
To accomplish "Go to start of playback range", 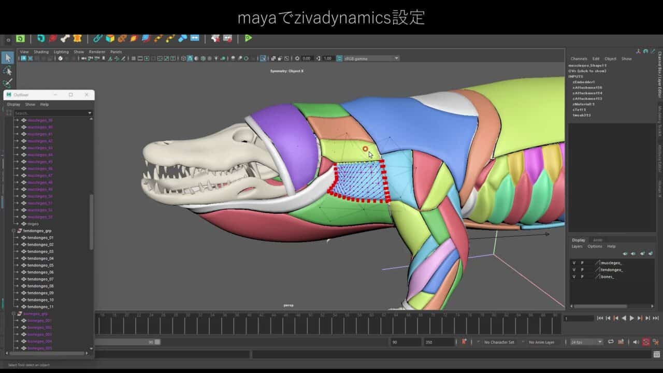I will pos(600,318).
